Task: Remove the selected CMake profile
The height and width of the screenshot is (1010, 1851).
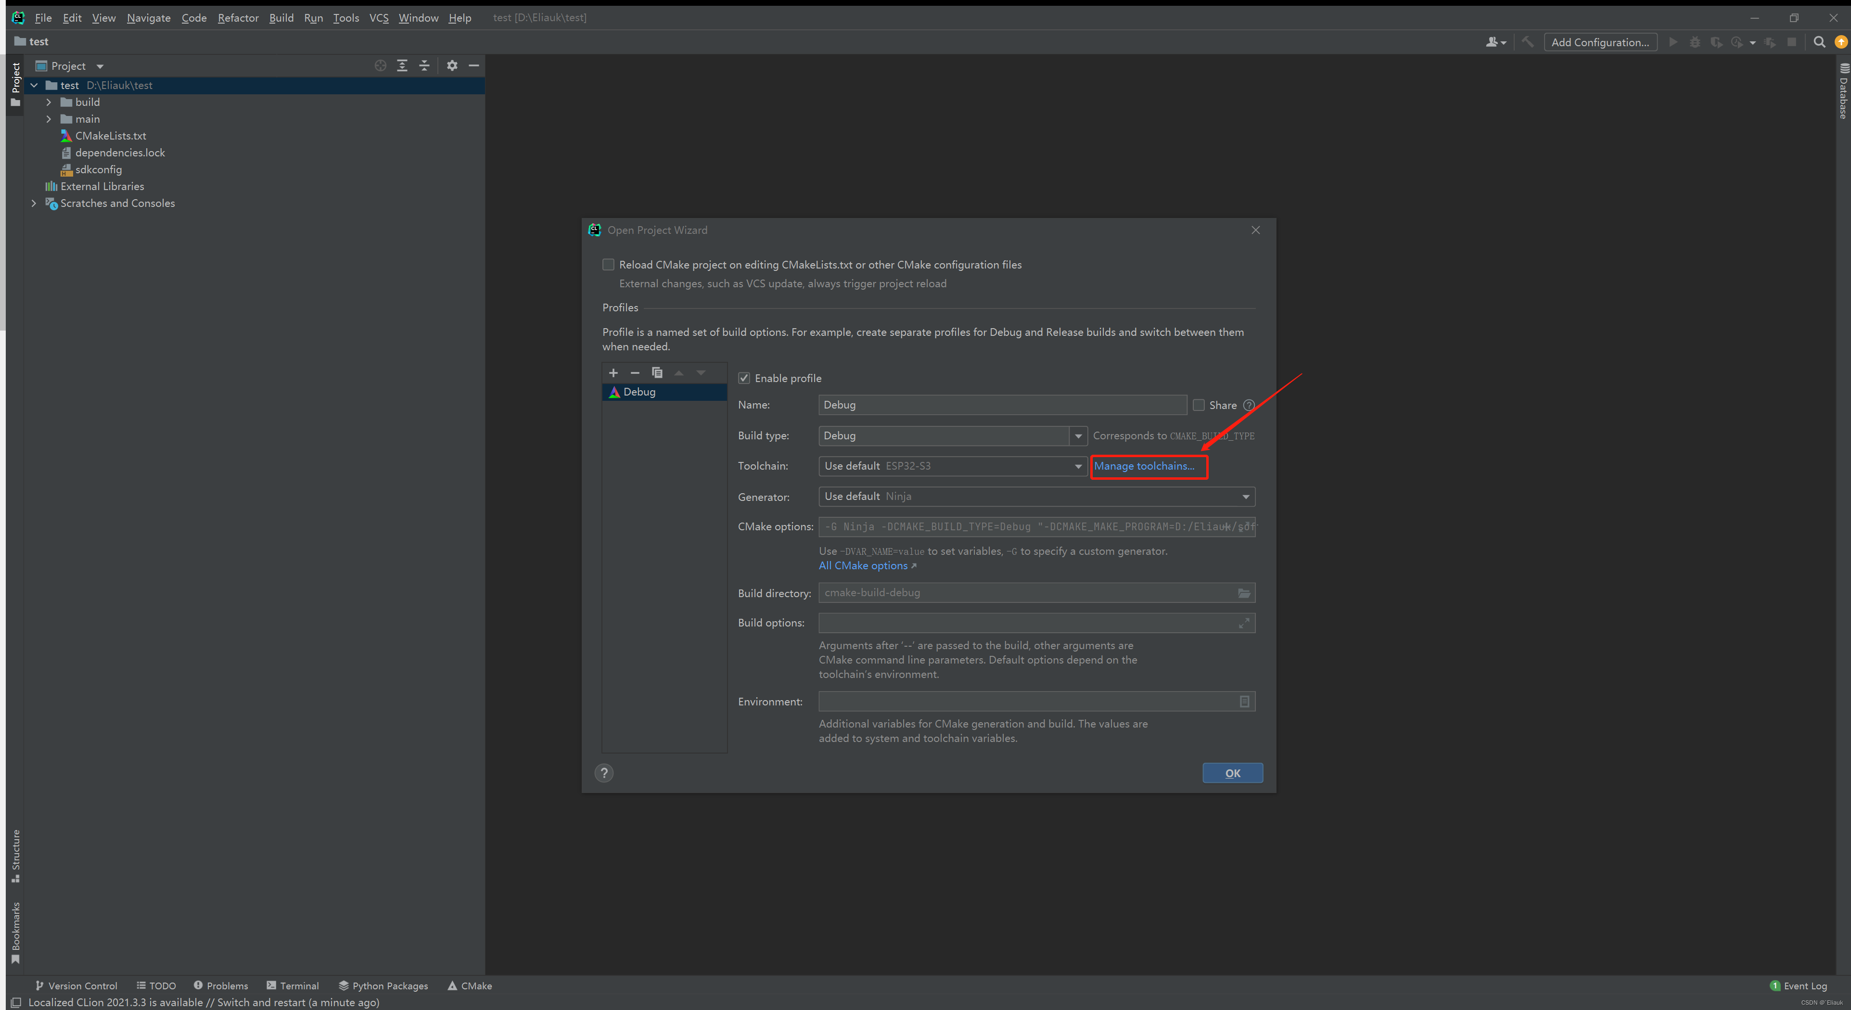Action: coord(635,372)
